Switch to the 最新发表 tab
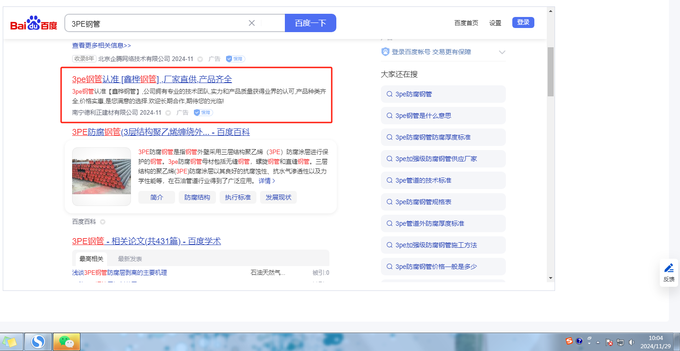This screenshot has width=680, height=351. point(130,259)
